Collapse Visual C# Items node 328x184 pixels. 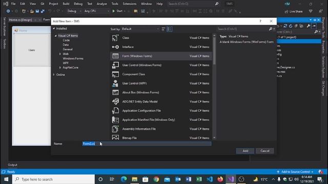56,36
